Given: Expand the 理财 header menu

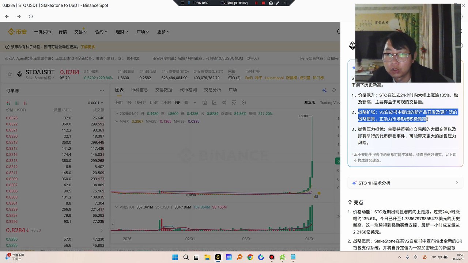Looking at the screenshot, I should pos(122,32).
